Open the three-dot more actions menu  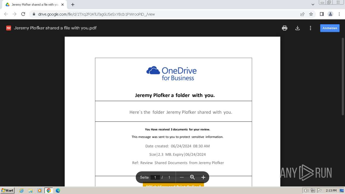tap(310, 28)
